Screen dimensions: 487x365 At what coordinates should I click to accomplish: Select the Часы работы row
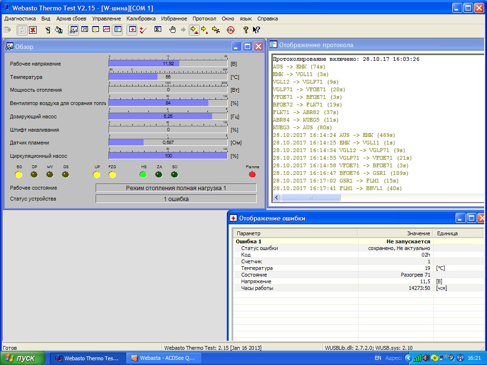point(358,288)
